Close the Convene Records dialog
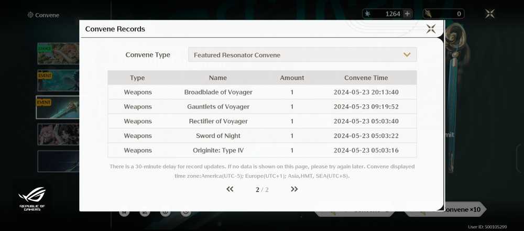This screenshot has height=231, width=524. (431, 29)
